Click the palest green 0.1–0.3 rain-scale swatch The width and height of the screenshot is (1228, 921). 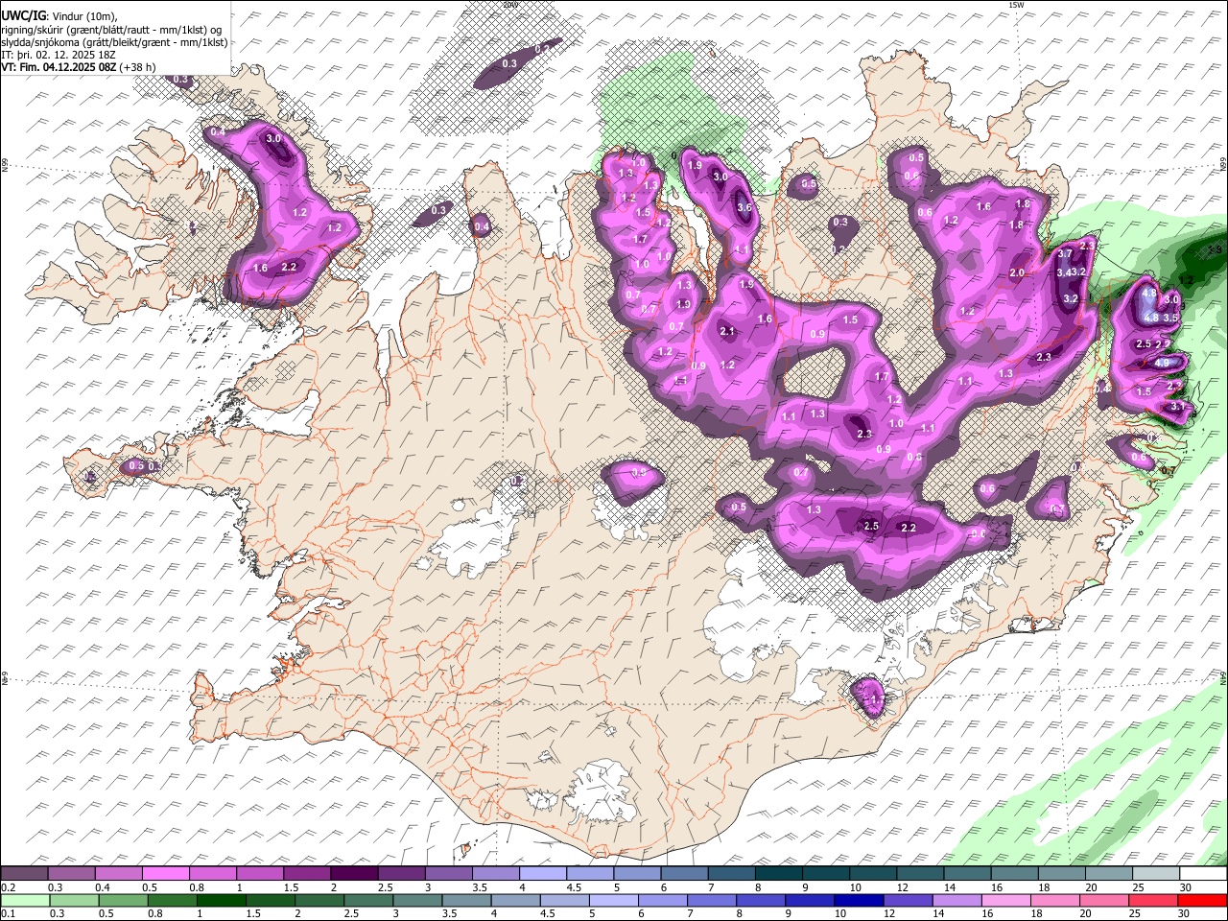click(24, 900)
